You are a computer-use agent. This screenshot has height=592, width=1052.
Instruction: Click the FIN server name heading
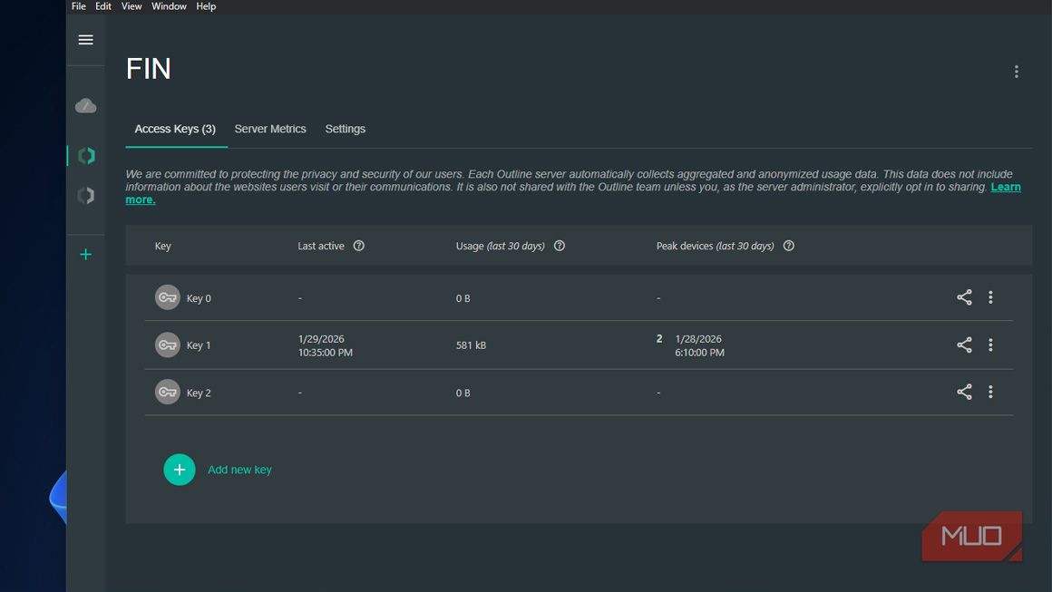[x=148, y=68]
